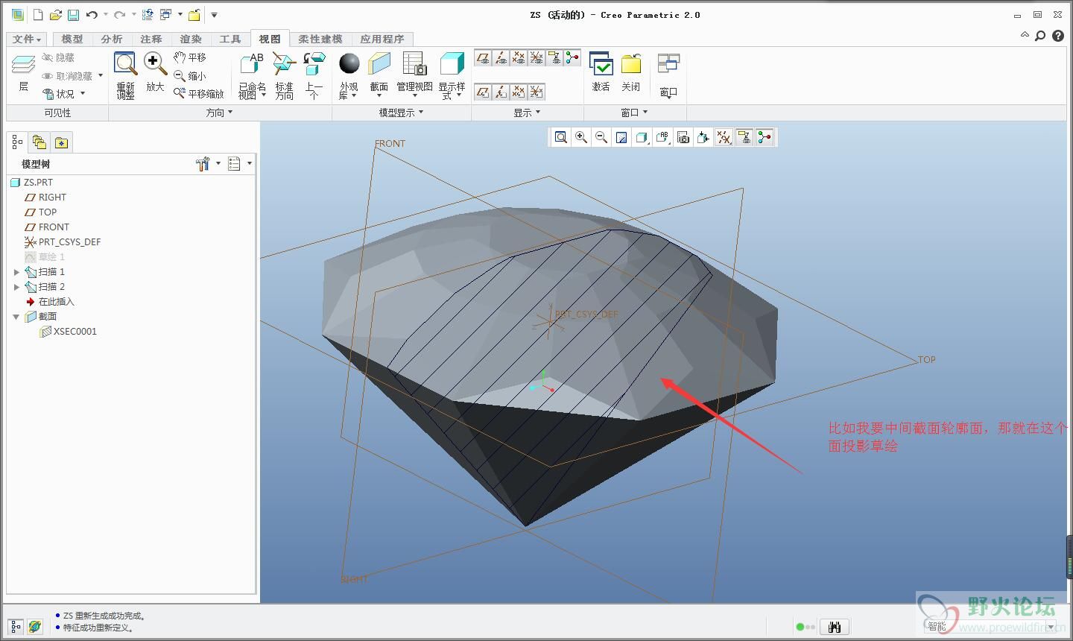Save the model with the floppy disk icon
Screen dimensions: 1073x641
73,15
